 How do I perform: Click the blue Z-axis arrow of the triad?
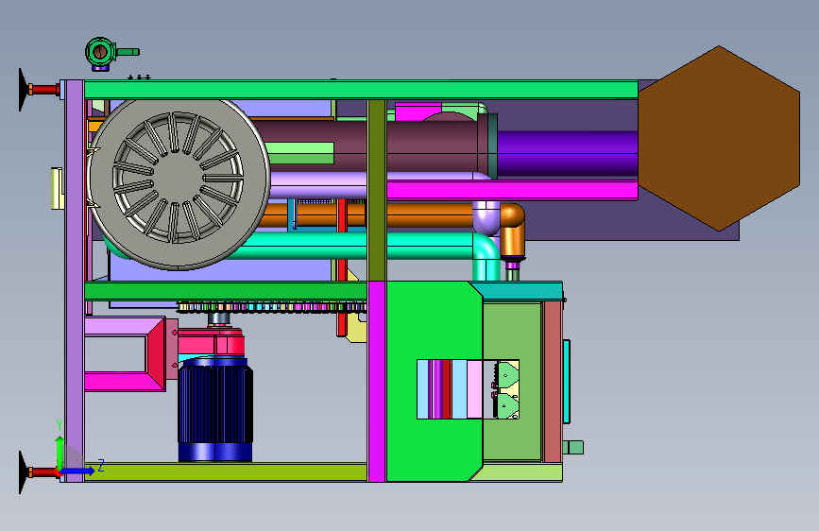[x=77, y=471]
